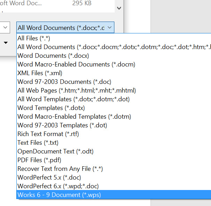211x206 pixels.
Task: Click the file list scroll down arrow
Action: tap(119, 8)
